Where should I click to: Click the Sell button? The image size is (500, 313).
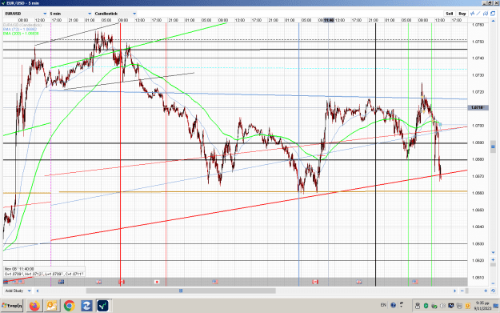449,14
